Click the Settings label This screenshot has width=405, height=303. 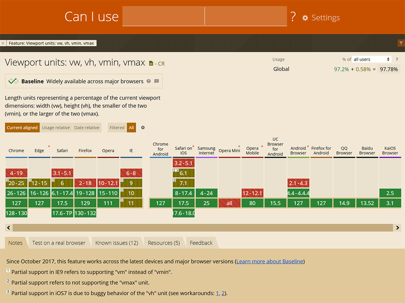(326, 17)
